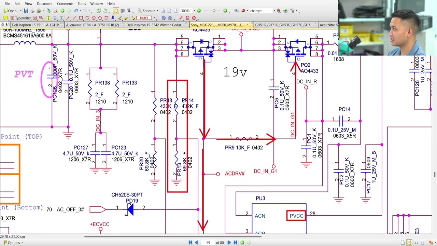Toggle continuous page layout in status bar
The image size is (437, 246).
409,243
